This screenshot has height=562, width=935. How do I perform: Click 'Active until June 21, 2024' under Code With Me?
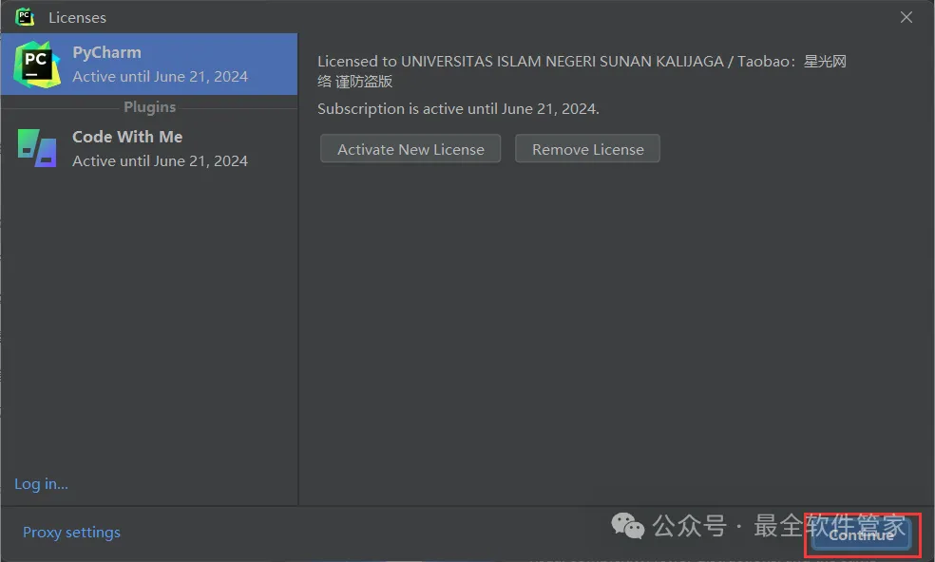(x=160, y=161)
